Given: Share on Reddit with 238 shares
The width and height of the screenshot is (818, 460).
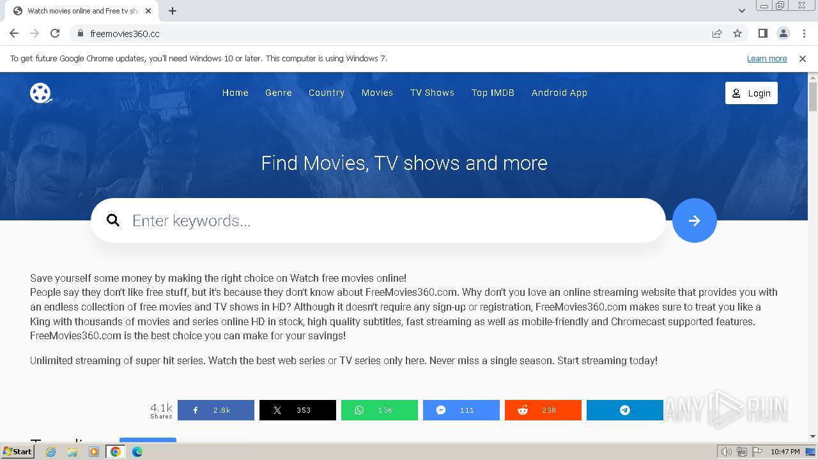Looking at the screenshot, I should (x=543, y=410).
